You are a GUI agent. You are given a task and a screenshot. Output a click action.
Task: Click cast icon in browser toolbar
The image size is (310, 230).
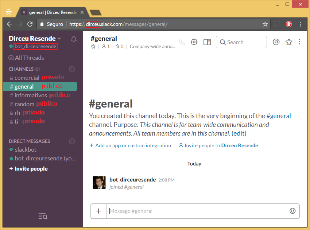277,24
